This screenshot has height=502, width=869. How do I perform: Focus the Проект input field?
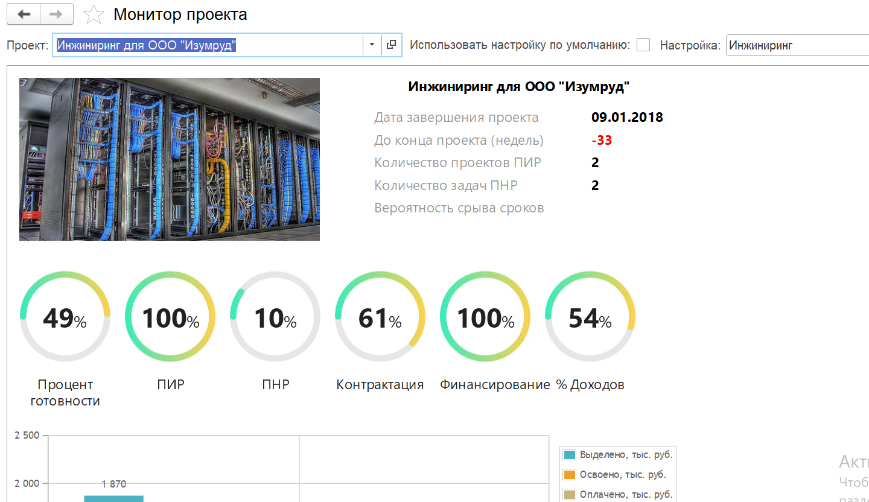(208, 45)
